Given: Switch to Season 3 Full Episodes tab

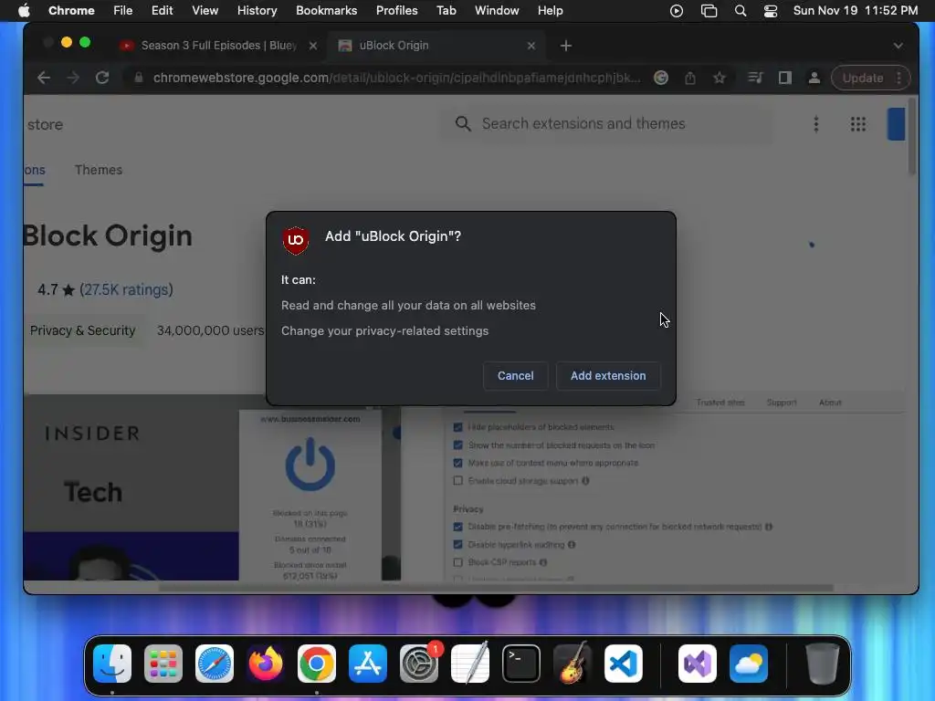Looking at the screenshot, I should 217,46.
